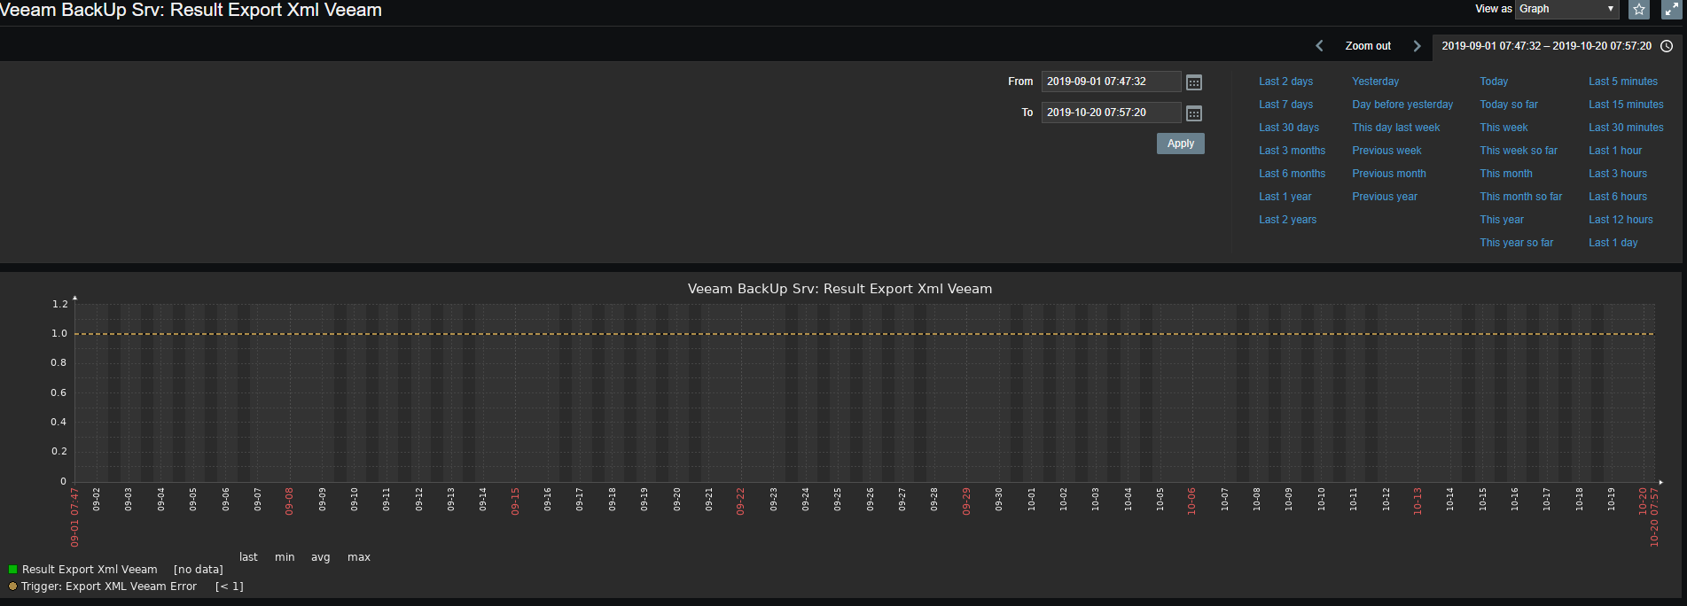Screen dimensions: 1687x606
Task: Click green Result Export Xml Veeam swatch
Action: (x=13, y=570)
